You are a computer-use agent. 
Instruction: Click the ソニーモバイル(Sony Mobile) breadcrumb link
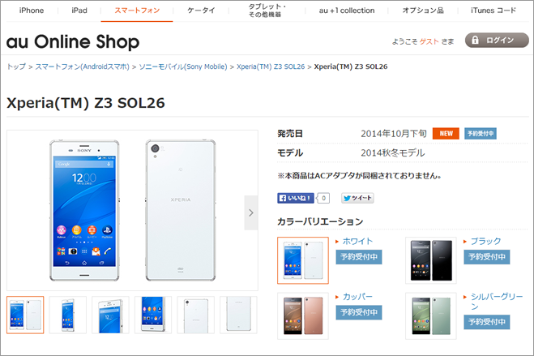183,66
